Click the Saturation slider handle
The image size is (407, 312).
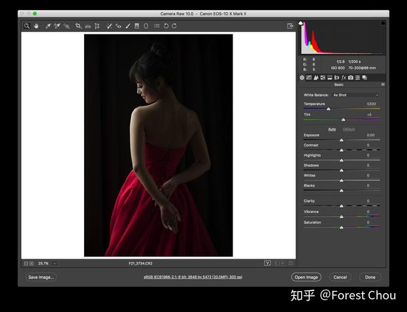[x=342, y=227]
